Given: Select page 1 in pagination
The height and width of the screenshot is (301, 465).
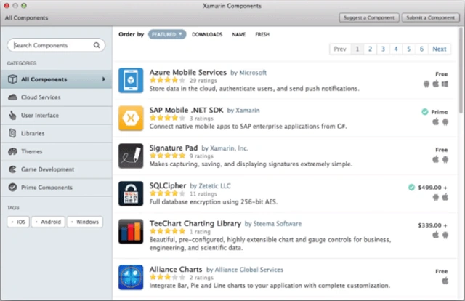Looking at the screenshot, I should tap(357, 49).
